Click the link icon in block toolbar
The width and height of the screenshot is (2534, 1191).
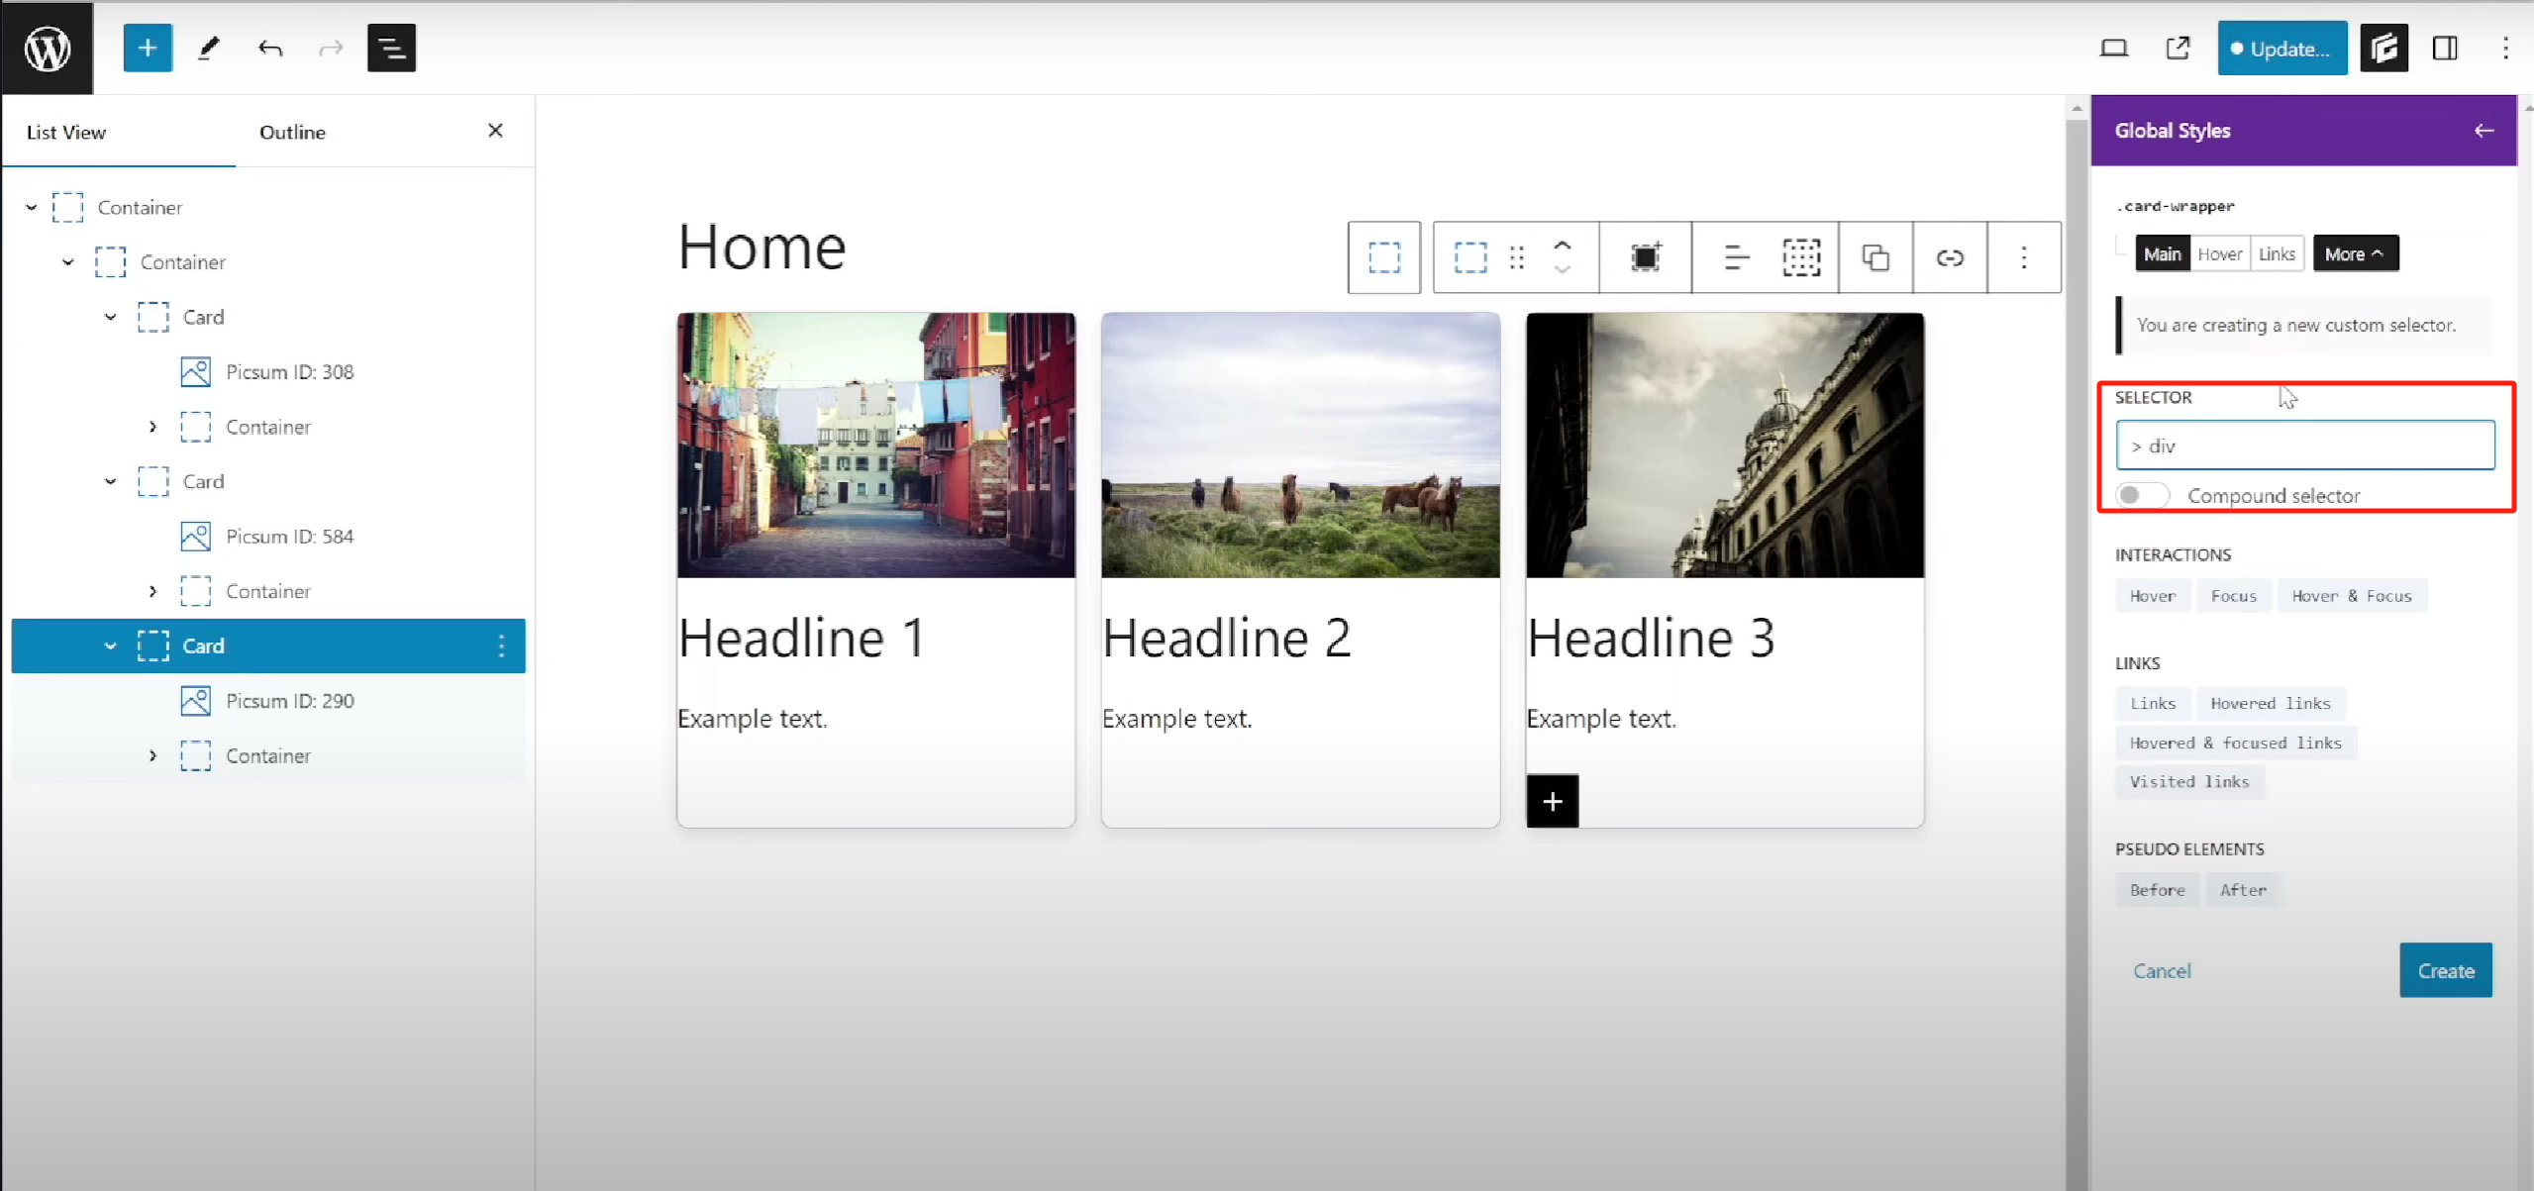coord(1949,257)
